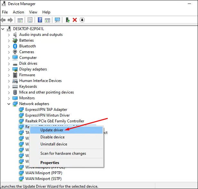Image resolution: width=198 pixels, height=189 pixels.
Task: Select ExpressVPN Wintun Driver
Action: pyautogui.click(x=47, y=115)
